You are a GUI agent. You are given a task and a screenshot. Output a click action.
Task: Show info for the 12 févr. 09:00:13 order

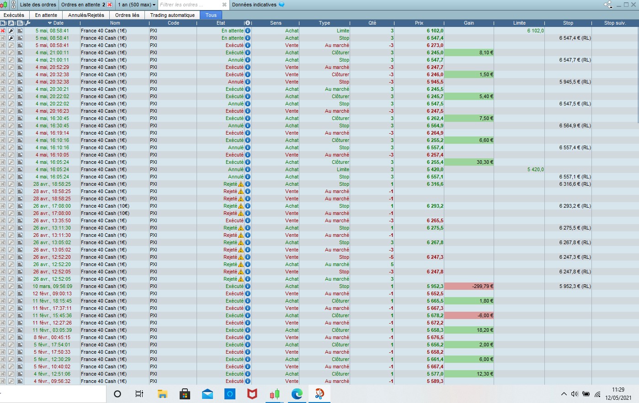pyautogui.click(x=248, y=293)
